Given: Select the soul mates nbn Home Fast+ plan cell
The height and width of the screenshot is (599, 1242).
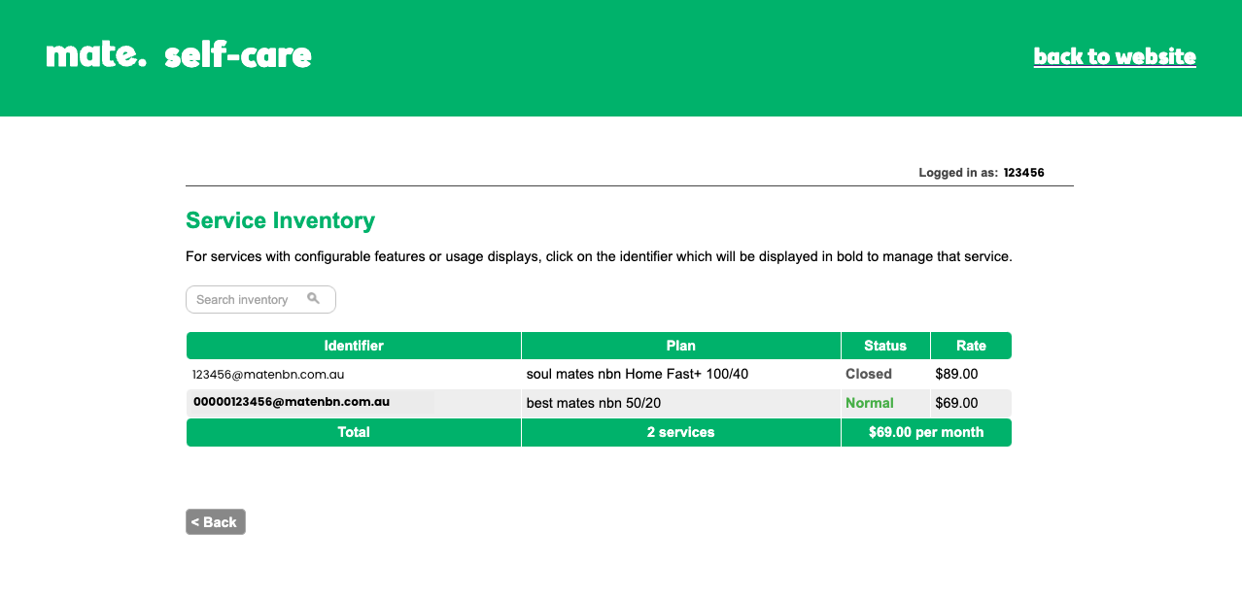Looking at the screenshot, I should 638,374.
